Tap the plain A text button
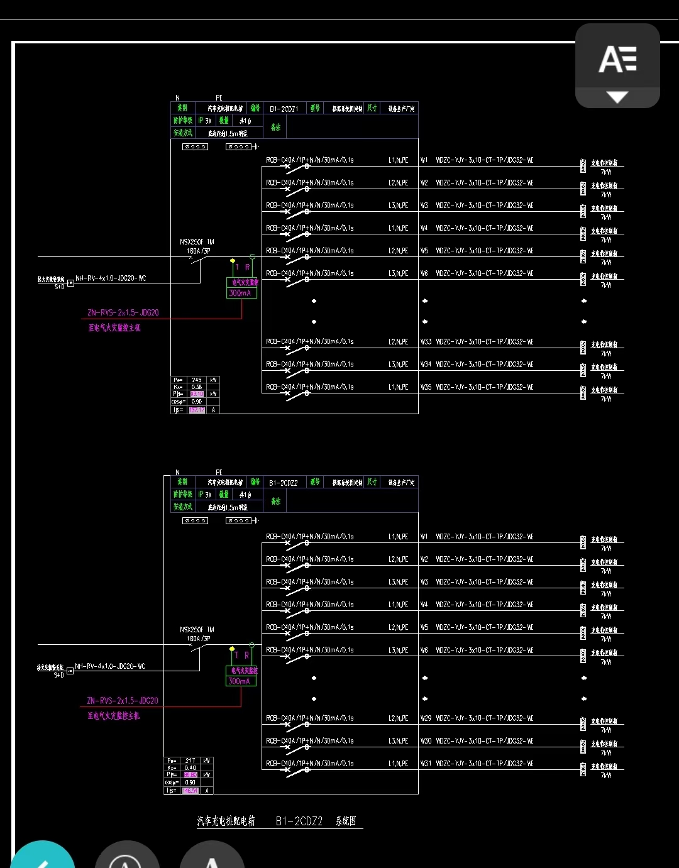The width and height of the screenshot is (679, 868). [x=212, y=859]
